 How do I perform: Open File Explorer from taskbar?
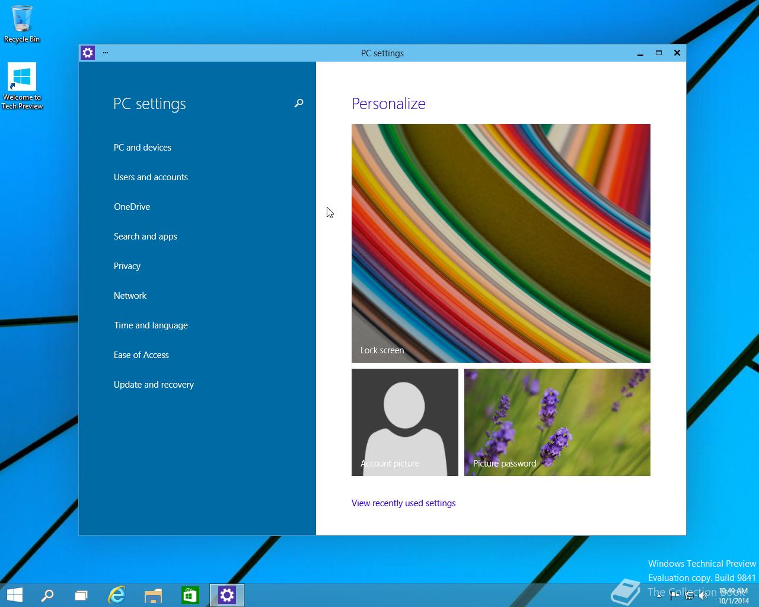coord(154,595)
